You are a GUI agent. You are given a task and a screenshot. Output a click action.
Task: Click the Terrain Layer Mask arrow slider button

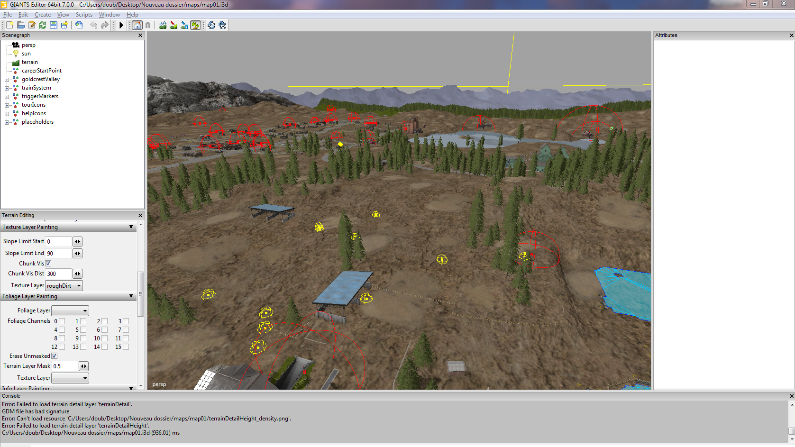(83, 366)
